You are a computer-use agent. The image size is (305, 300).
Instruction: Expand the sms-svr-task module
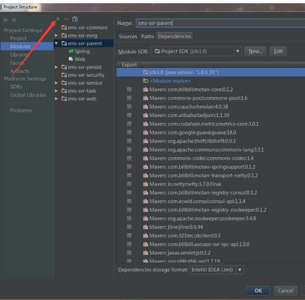[x=56, y=91]
